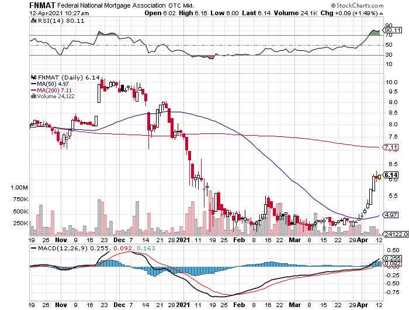Screen dimensions: 409x310
Task: Click the MA(50) 4.97 legend text
Action: pyautogui.click(x=53, y=84)
